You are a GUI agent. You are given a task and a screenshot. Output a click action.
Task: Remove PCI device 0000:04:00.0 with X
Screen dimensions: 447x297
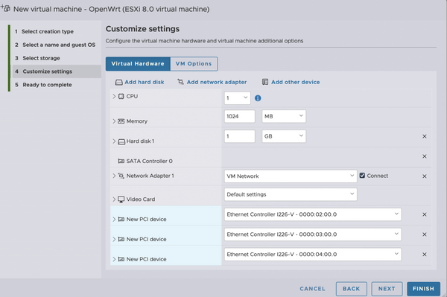pos(425,255)
